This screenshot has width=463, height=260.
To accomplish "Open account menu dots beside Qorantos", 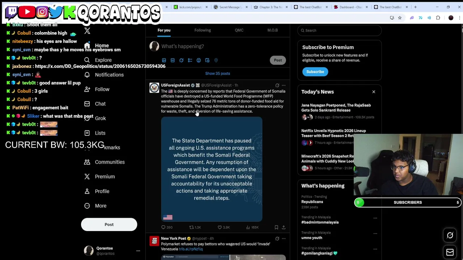I will tap(138, 251).
